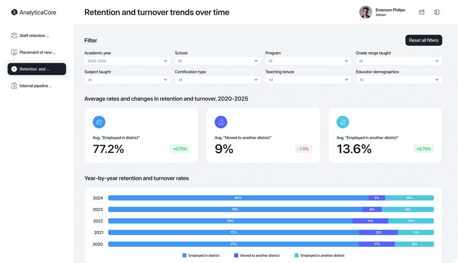Image resolution: width=458 pixels, height=263 pixels.
Task: Select the Retention and sidebar item
Action: coord(37,69)
